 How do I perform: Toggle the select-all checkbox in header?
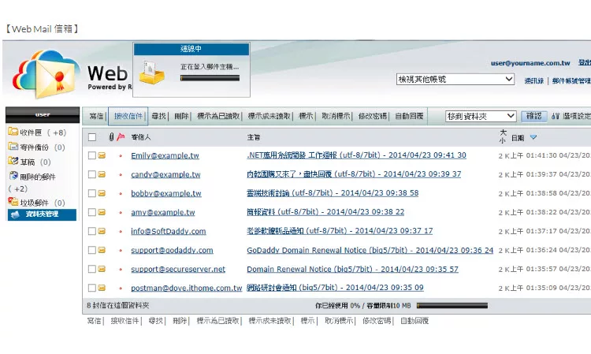(92, 137)
